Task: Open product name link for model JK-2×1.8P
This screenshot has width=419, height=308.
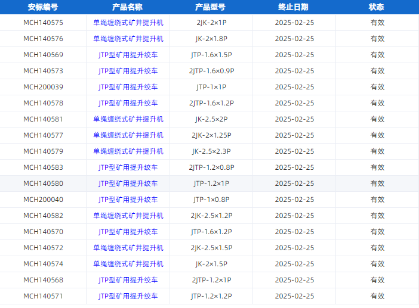Action: pos(128,39)
